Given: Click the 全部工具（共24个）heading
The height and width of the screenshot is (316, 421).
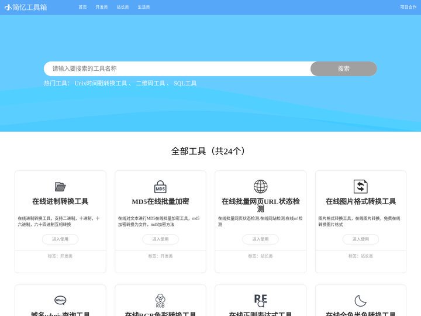Looking at the screenshot, I should pyautogui.click(x=208, y=151).
